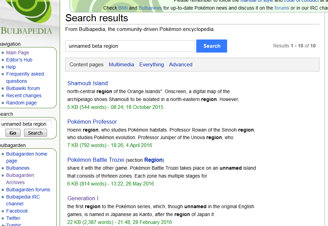Click 'Results 1 - 10 of 10' text
328x226 pixels.
coord(294,46)
